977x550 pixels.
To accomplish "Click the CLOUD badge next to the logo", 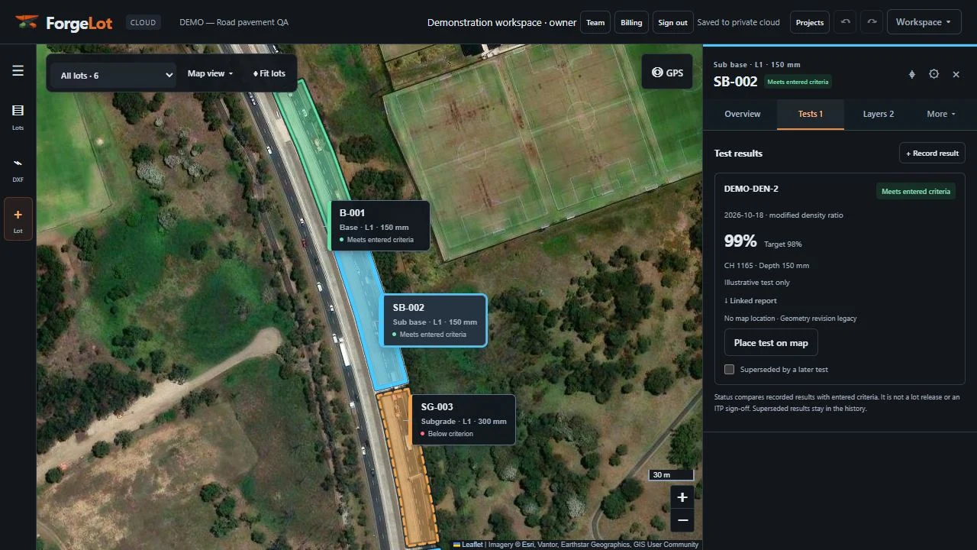I will click(143, 22).
